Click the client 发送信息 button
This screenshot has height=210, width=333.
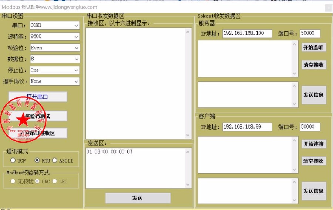[x=314, y=191]
